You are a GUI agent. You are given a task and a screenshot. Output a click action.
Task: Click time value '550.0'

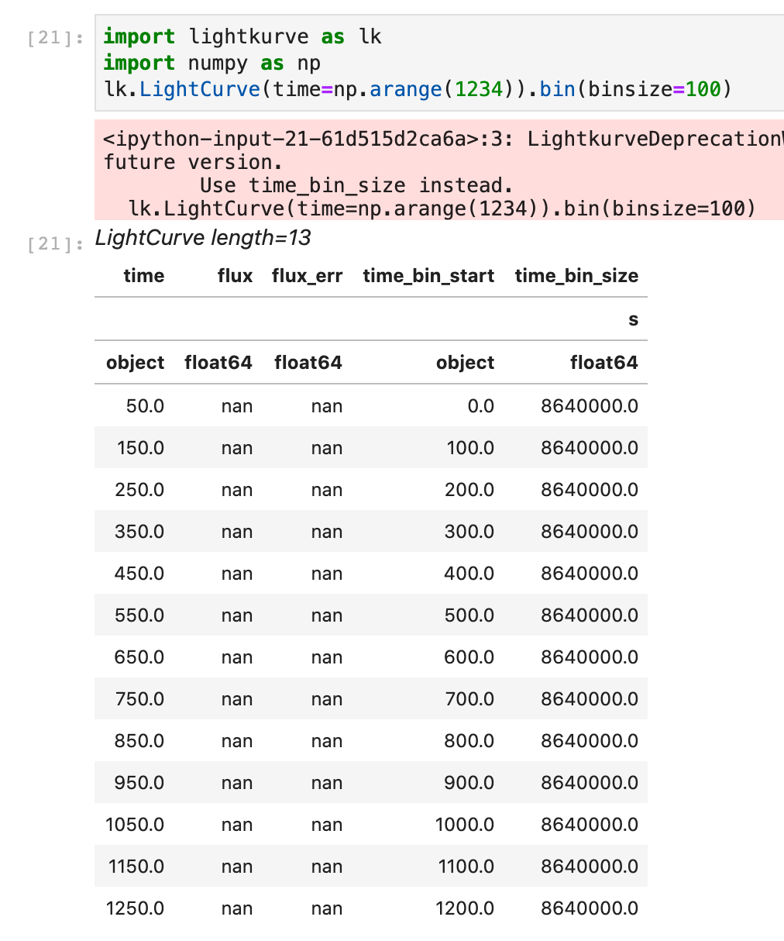pyautogui.click(x=140, y=615)
